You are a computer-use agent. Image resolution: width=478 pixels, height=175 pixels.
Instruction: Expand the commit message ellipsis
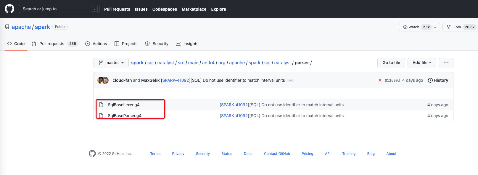click(x=290, y=81)
